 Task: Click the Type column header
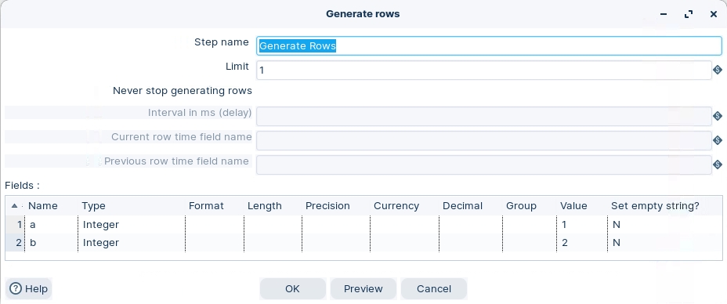click(x=94, y=206)
